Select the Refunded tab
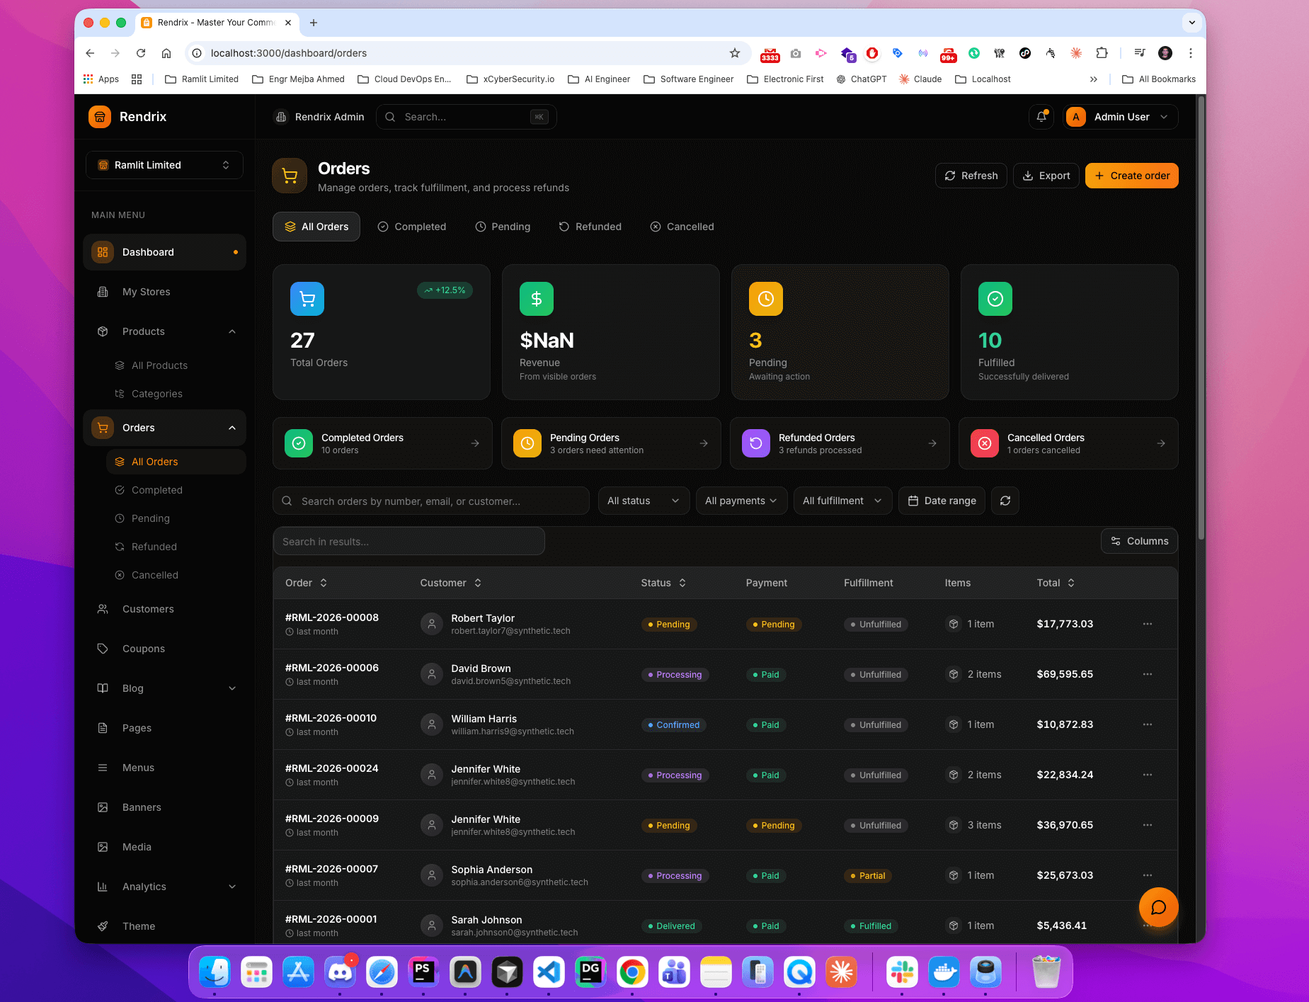 tap(590, 227)
